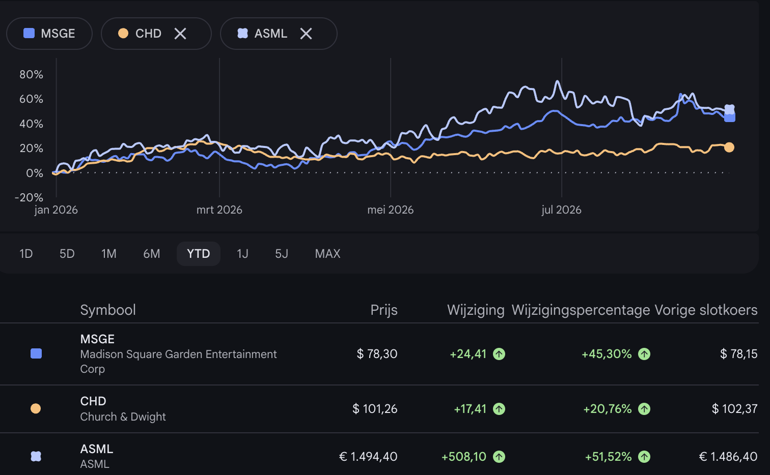Viewport: 770px width, 475px height.
Task: Click the Vorige slotkoers column header
Action: pos(706,310)
